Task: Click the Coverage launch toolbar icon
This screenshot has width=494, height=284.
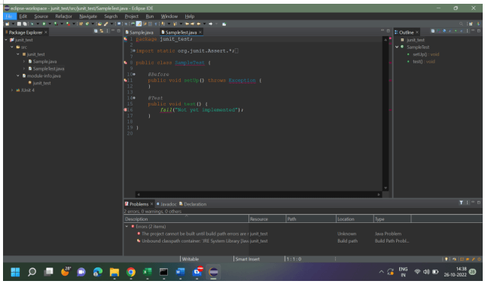Action: tap(56, 24)
